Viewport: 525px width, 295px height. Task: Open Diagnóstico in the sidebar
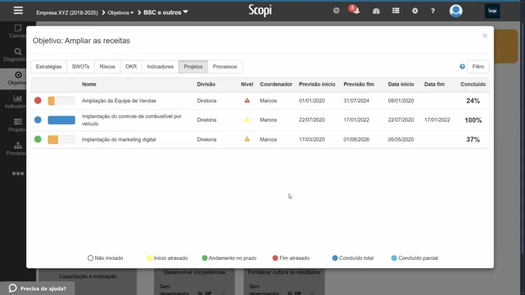coord(17,55)
